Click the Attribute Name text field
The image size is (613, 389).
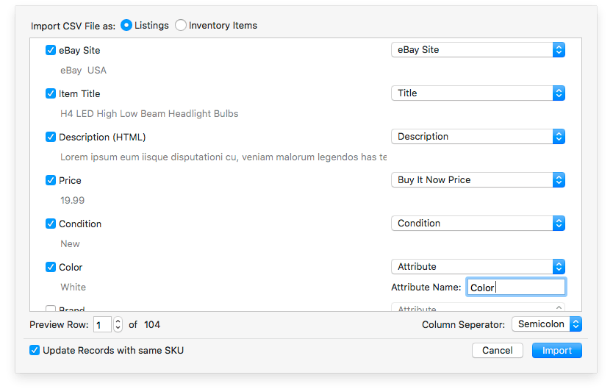516,288
